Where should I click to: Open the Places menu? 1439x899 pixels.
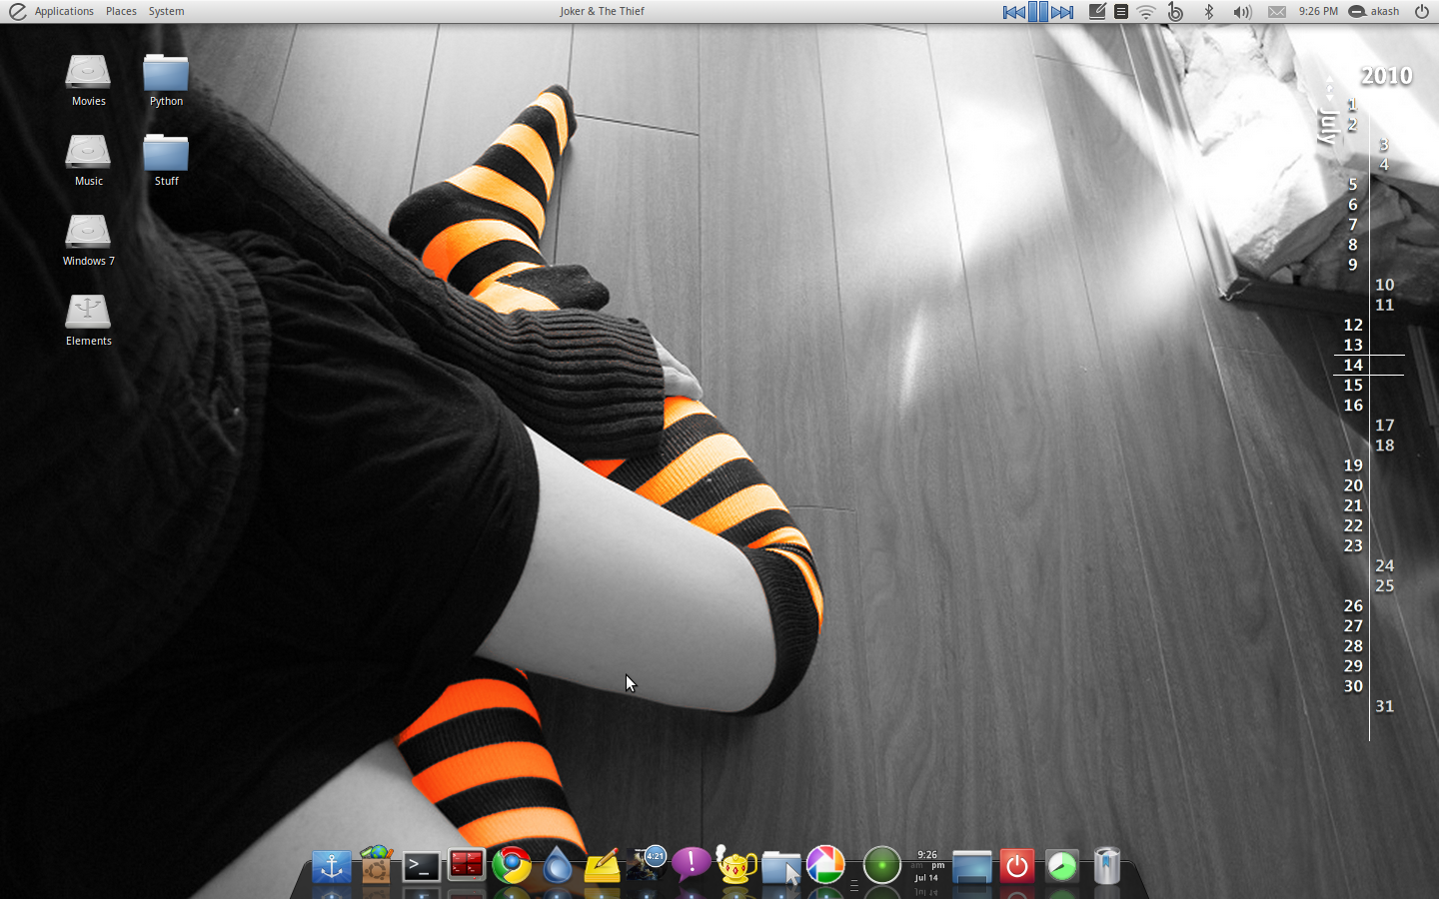point(121,11)
